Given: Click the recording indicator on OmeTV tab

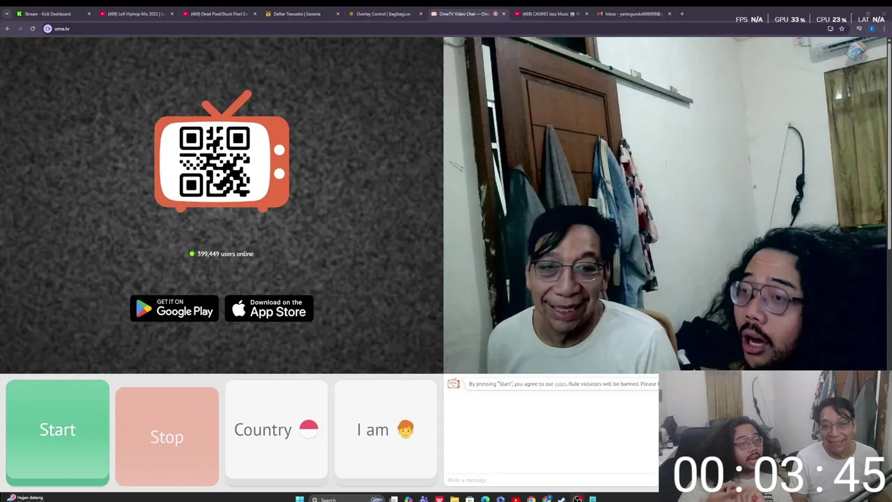Looking at the screenshot, I should (x=495, y=14).
